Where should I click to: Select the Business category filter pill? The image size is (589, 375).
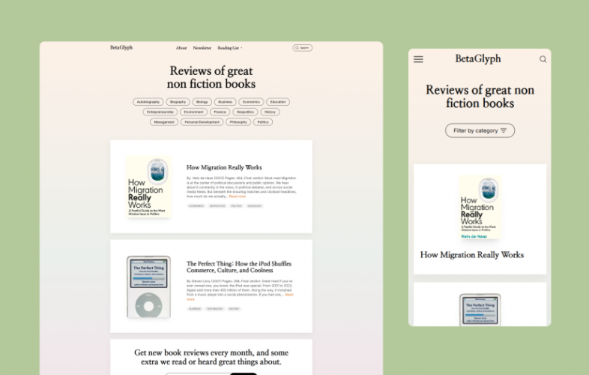pos(225,102)
